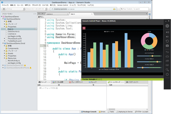Click the magnifier search icon in emulator sidebar
The height and width of the screenshot is (114, 171).
[167, 70]
